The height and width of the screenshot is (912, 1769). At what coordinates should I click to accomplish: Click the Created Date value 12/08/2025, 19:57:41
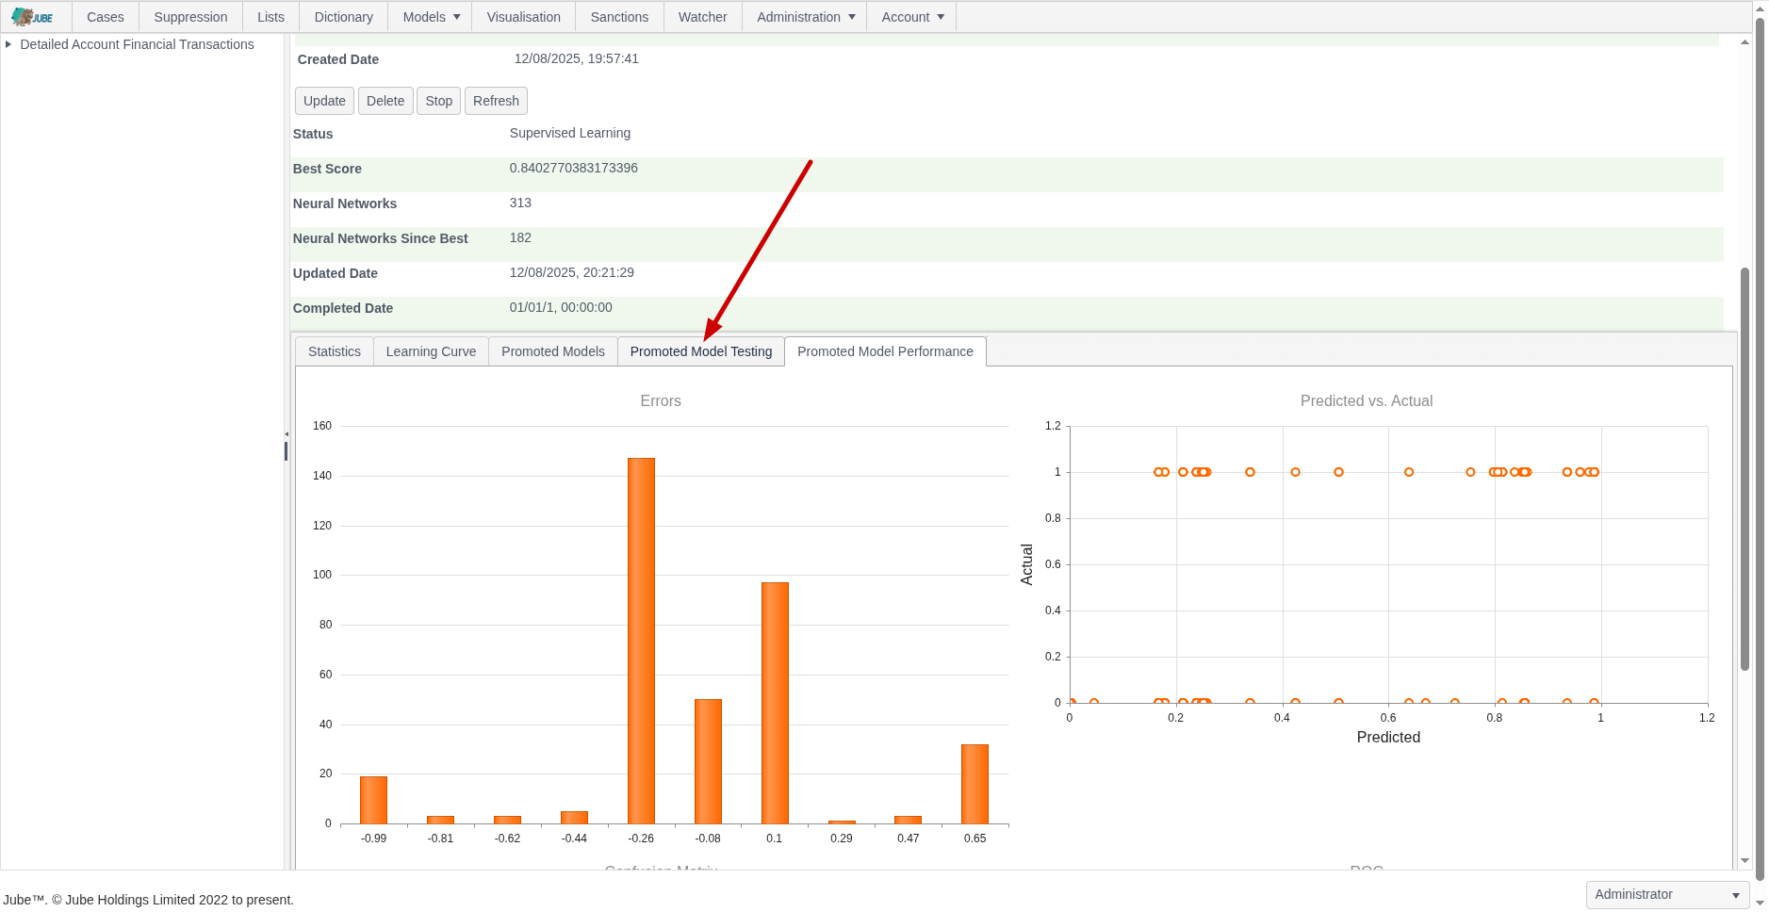pyautogui.click(x=577, y=58)
